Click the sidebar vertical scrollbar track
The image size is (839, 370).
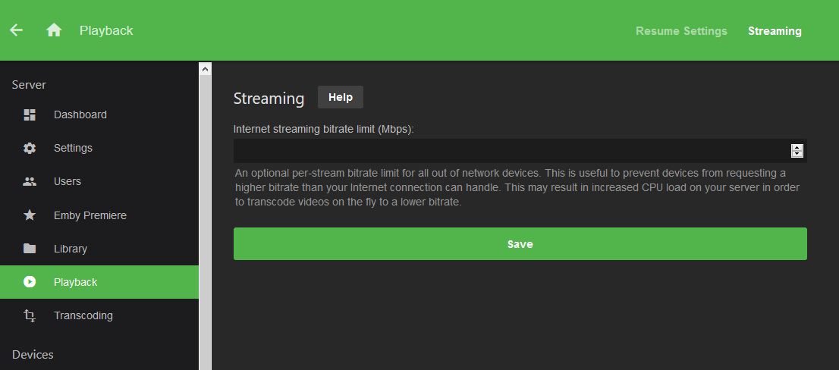coord(205,227)
